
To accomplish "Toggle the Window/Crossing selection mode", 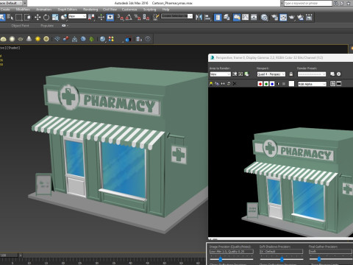I will pos(27,17).
